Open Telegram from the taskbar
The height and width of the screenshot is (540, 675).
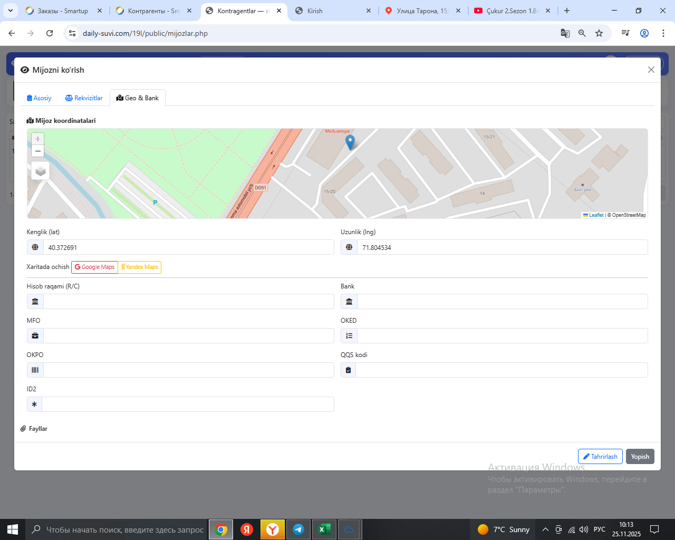pos(298,529)
